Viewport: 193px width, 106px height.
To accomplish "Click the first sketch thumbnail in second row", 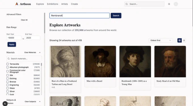I will [x=65, y=101].
